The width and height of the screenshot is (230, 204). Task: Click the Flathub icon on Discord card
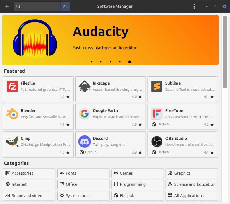click(x=82, y=152)
